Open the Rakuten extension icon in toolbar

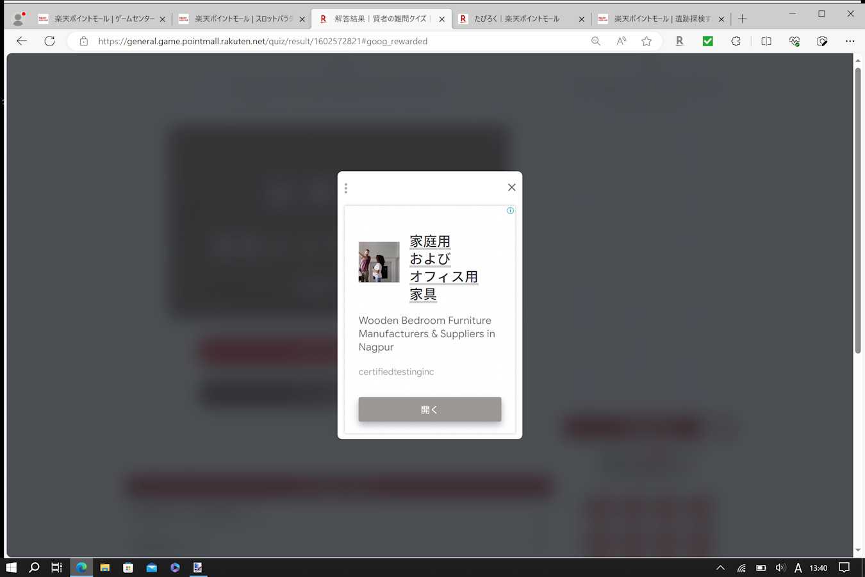point(679,41)
